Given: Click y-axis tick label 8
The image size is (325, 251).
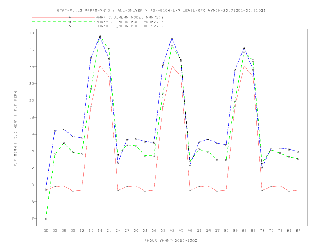Looking at the screenshot, I should point(33,202).
